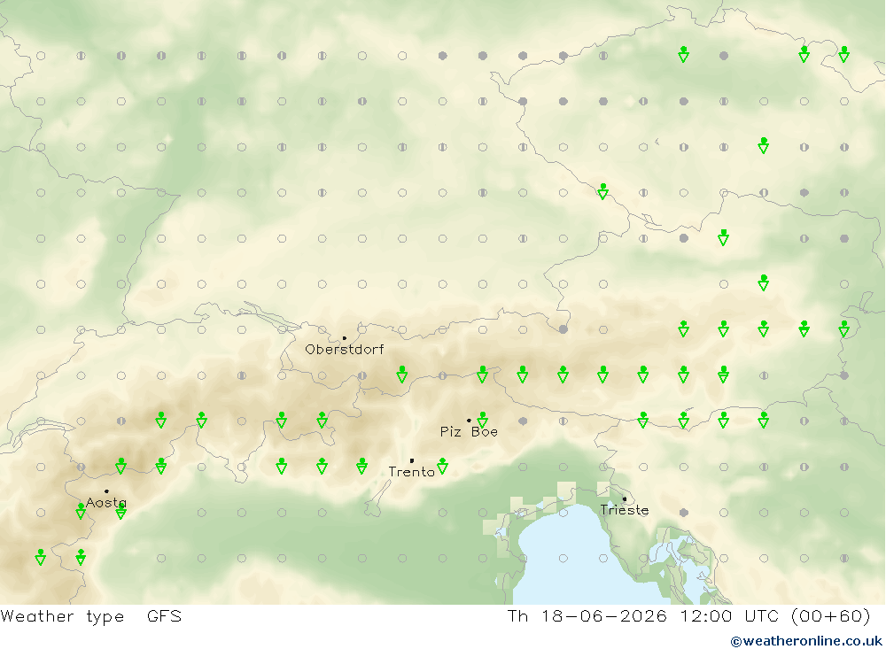Click the green shower symbol right of Trento label
The image size is (886, 649).
(442, 466)
